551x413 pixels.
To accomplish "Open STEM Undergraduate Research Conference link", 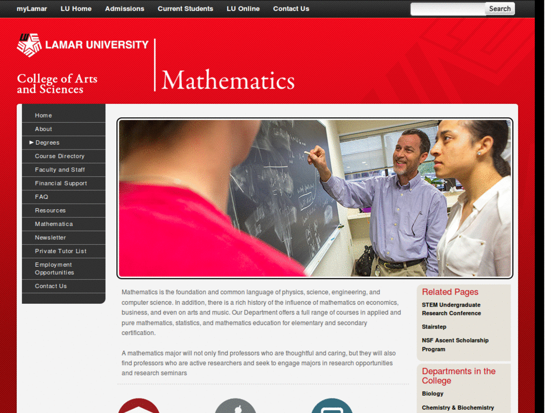I will coord(451,309).
